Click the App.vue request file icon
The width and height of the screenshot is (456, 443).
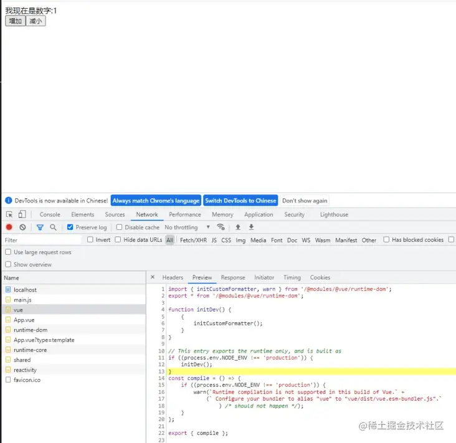point(8,320)
